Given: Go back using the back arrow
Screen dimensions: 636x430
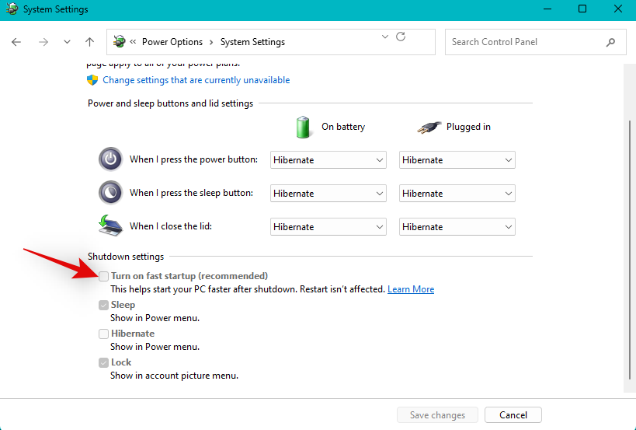Looking at the screenshot, I should click(x=16, y=42).
